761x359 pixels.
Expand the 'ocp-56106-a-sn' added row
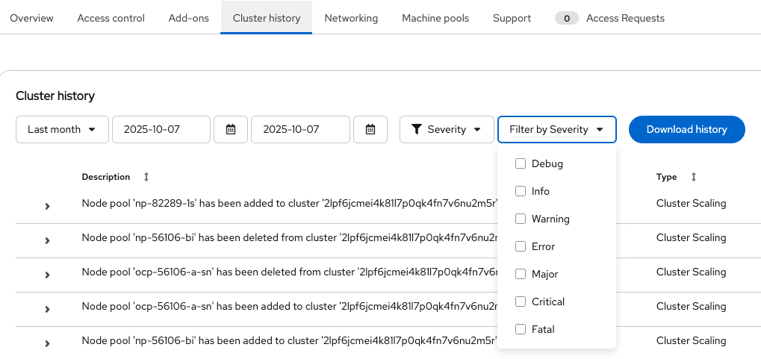point(47,309)
